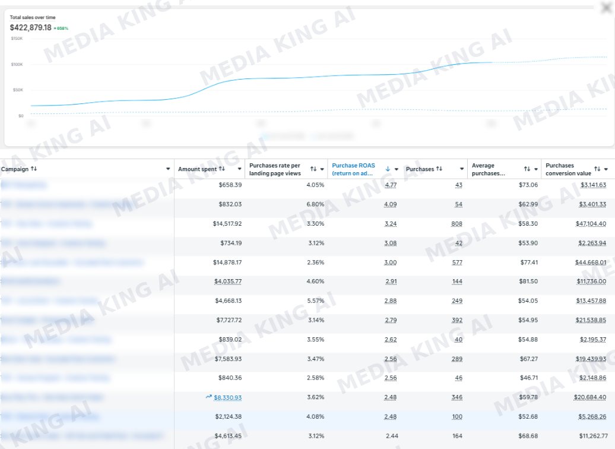Screen dimensions: 615x449
Task: Click ROAS value 4.09
Action: [390, 204]
